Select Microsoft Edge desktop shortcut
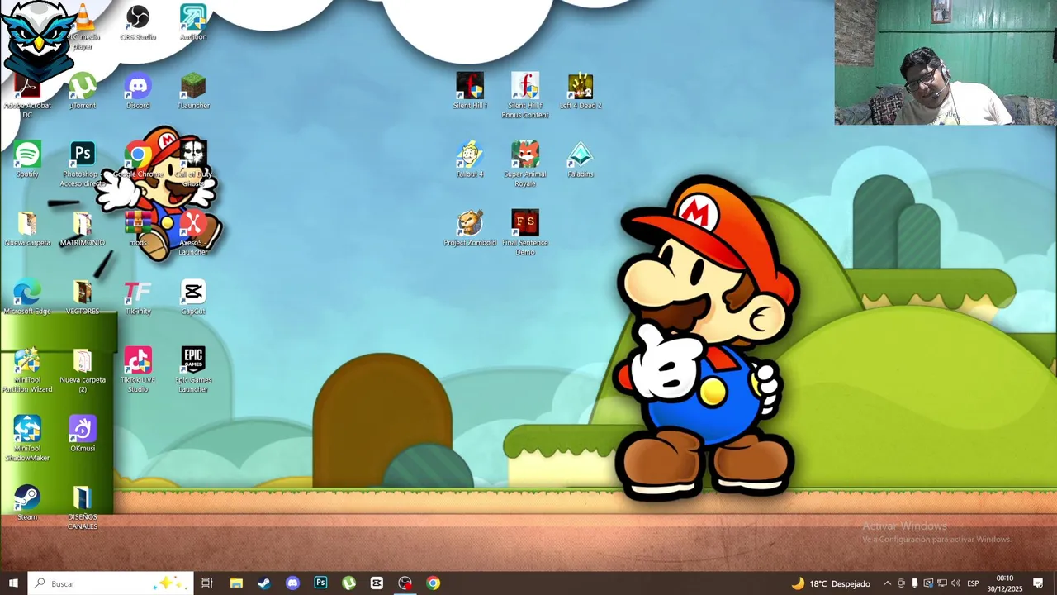Image resolution: width=1057 pixels, height=595 pixels. point(27,297)
